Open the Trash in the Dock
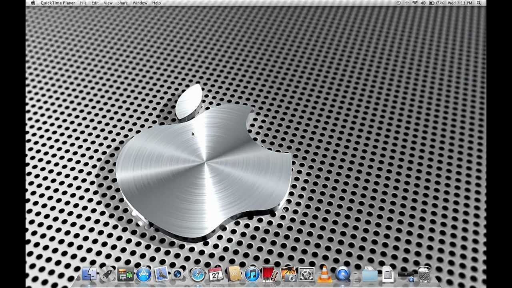This screenshot has width=512, height=288. click(424, 274)
